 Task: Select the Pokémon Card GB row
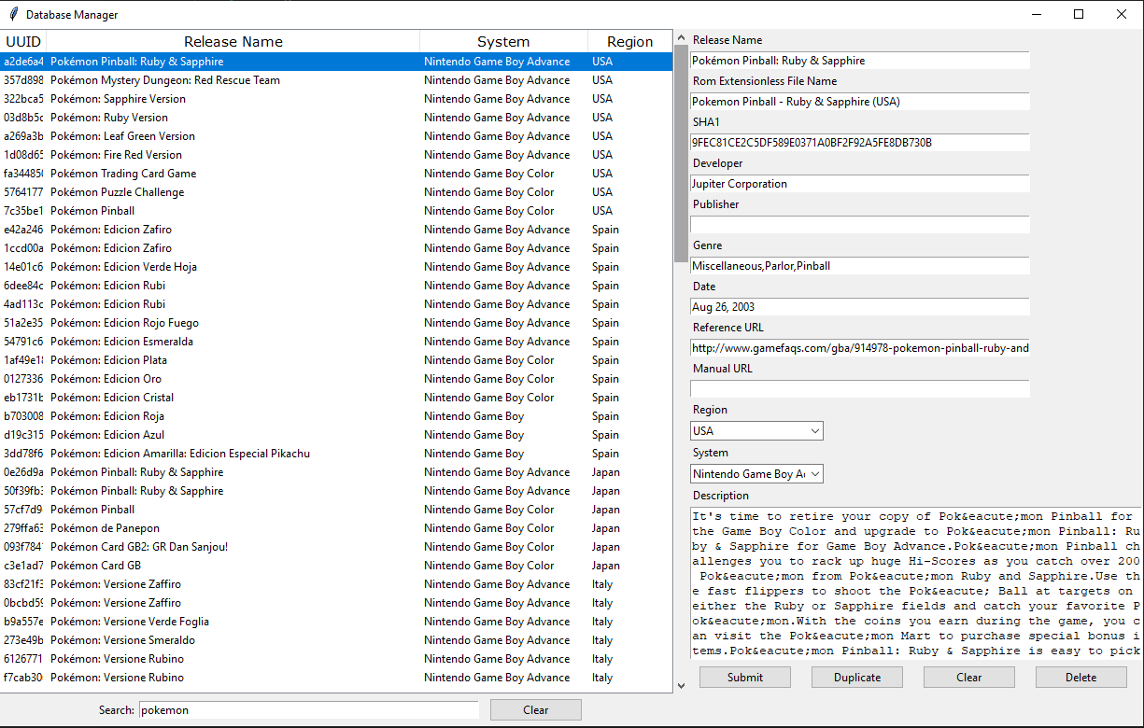(x=336, y=566)
